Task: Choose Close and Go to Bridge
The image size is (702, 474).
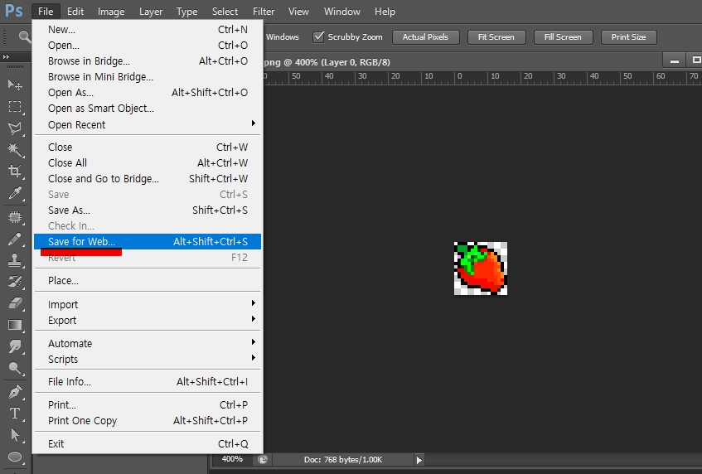Action: click(147, 179)
